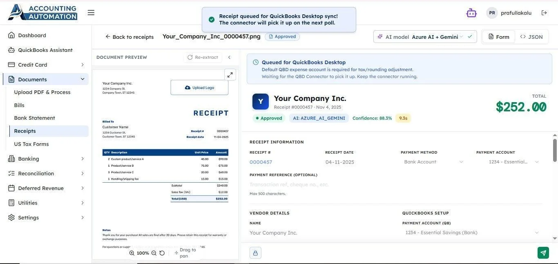Click the file name Your_Company_Inc_0000457.png
This screenshot has width=558, height=264.
pos(212,36)
